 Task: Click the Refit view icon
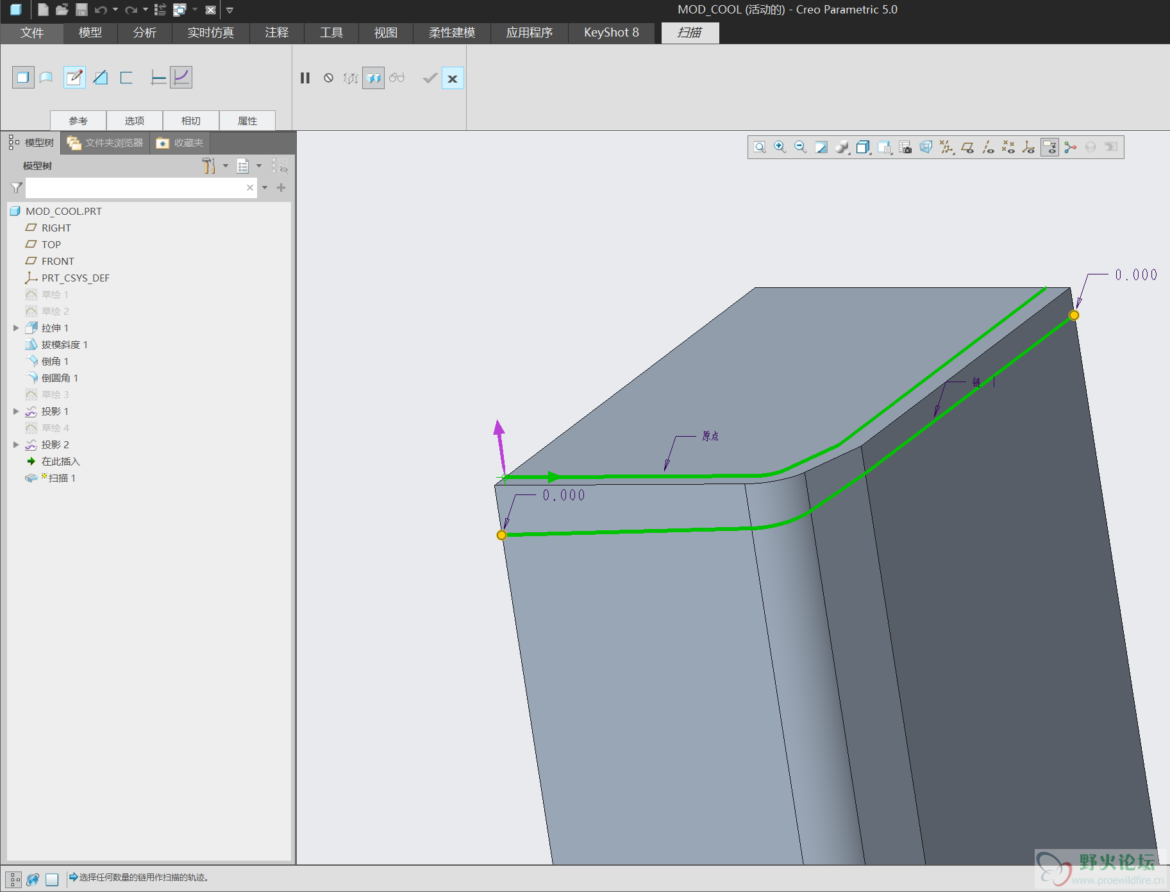coord(760,147)
